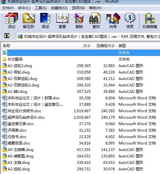Click the parent folder icon for '..'
Viewport: 160px width, 174px height.
pyautogui.click(x=4, y=53)
